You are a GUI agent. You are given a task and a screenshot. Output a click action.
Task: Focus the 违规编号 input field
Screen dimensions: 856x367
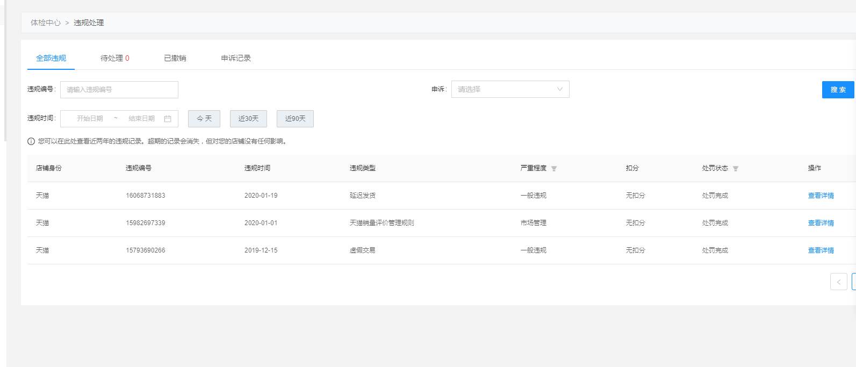[119, 90]
